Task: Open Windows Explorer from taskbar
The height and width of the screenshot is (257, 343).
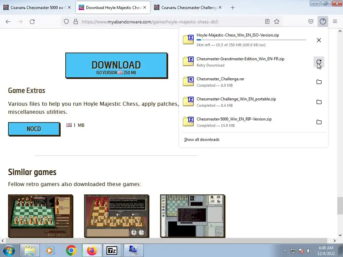Action: coord(30,250)
